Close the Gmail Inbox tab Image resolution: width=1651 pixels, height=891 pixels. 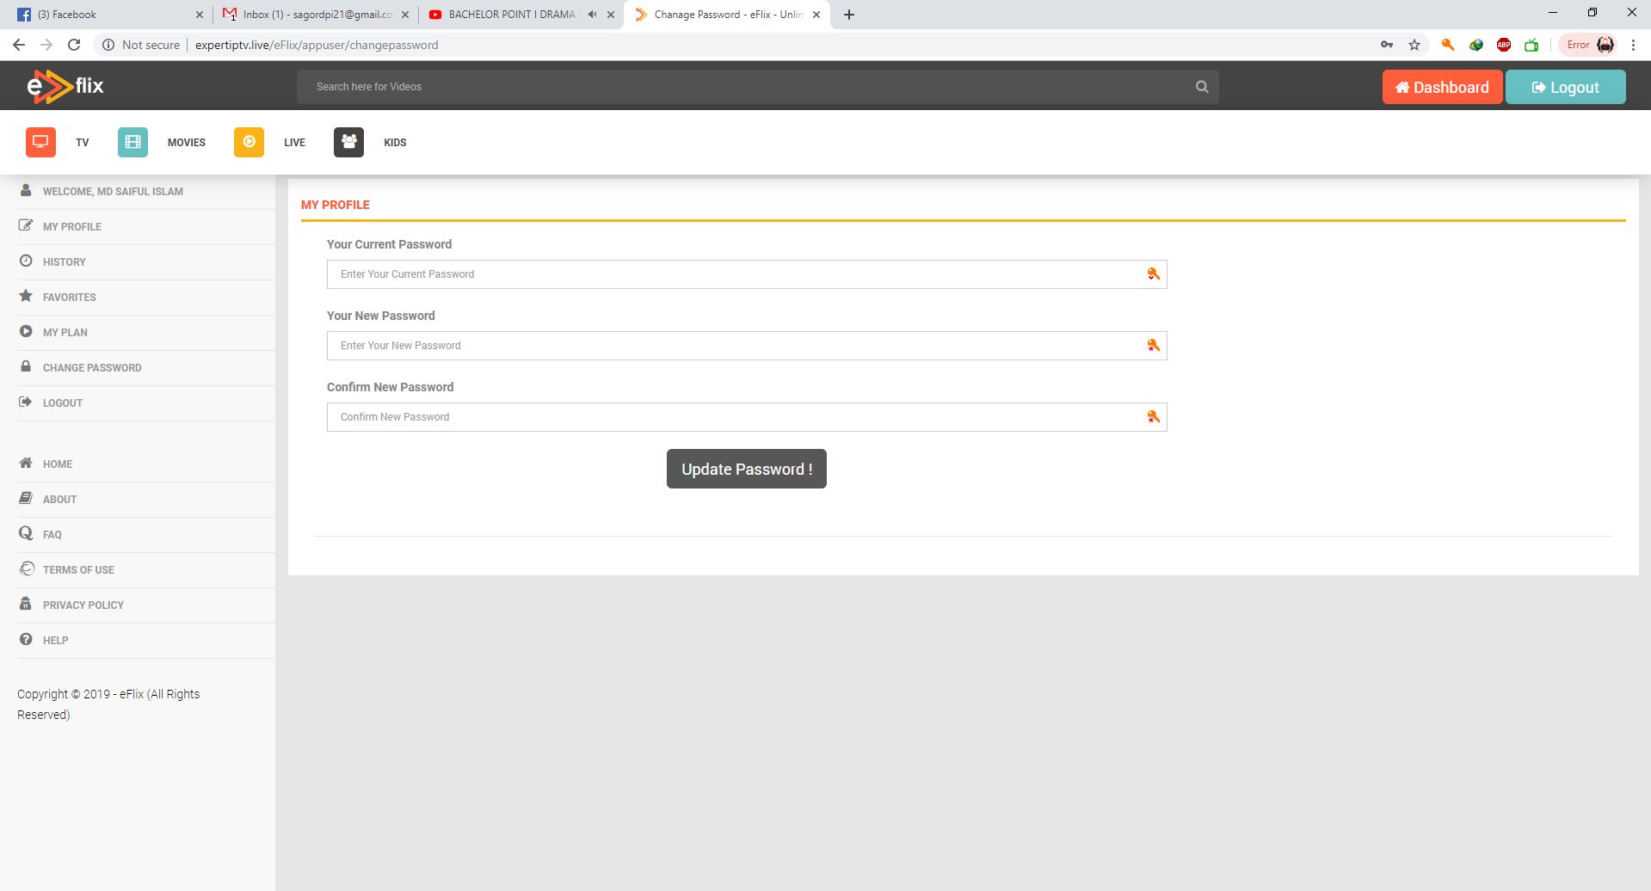(405, 15)
